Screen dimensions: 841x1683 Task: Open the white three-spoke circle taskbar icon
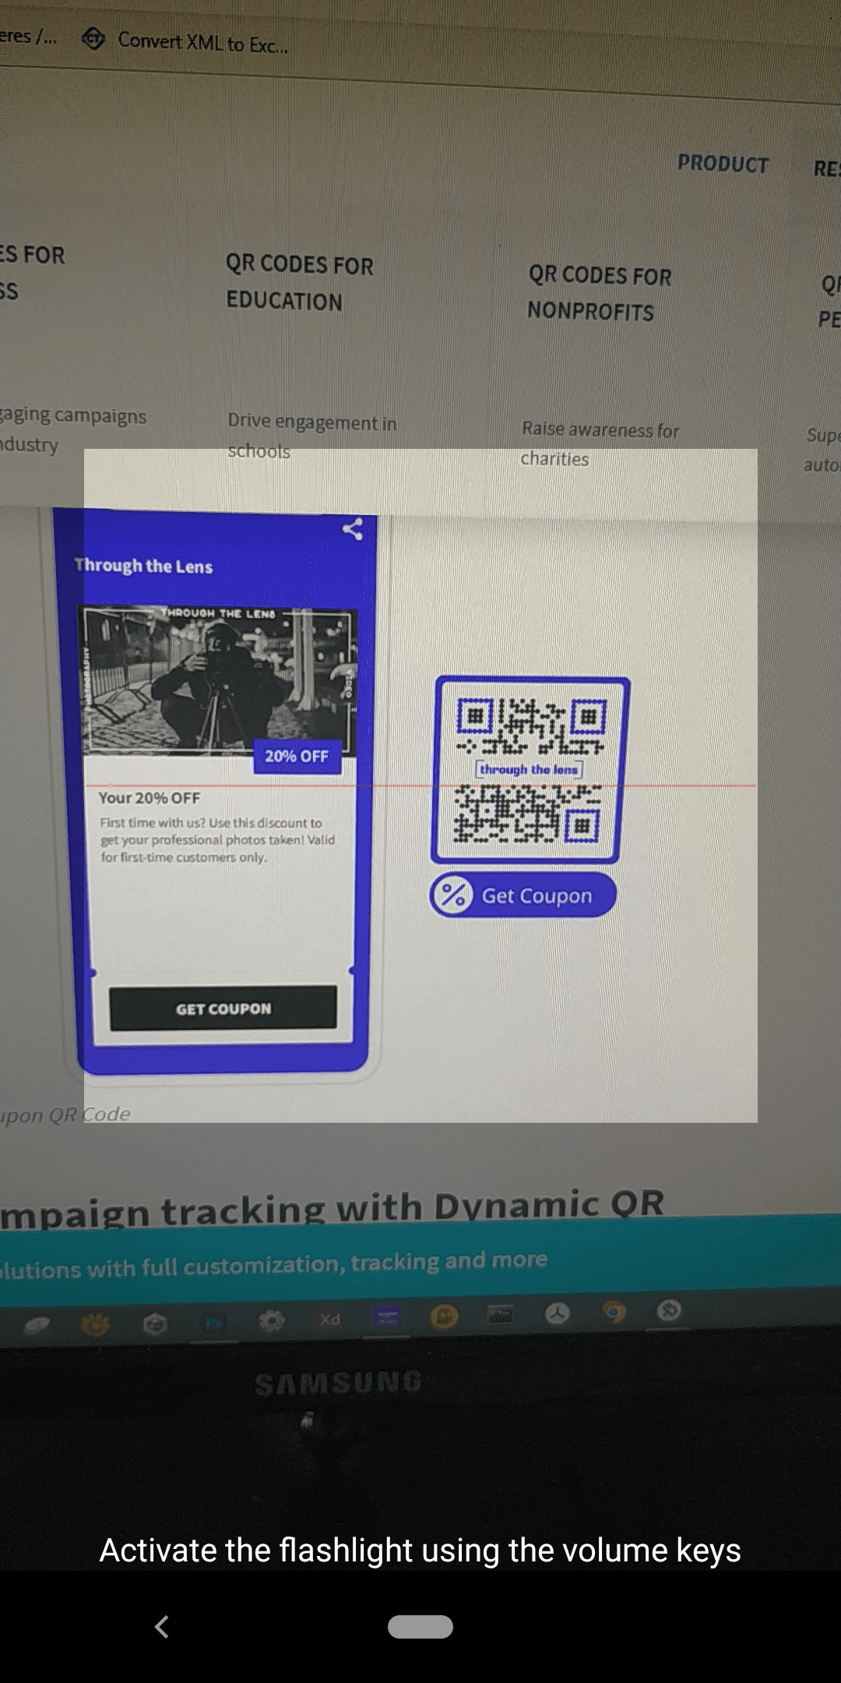[x=557, y=1314]
